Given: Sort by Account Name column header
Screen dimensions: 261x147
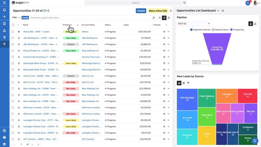Looking at the screenshot, I should (x=88, y=25).
